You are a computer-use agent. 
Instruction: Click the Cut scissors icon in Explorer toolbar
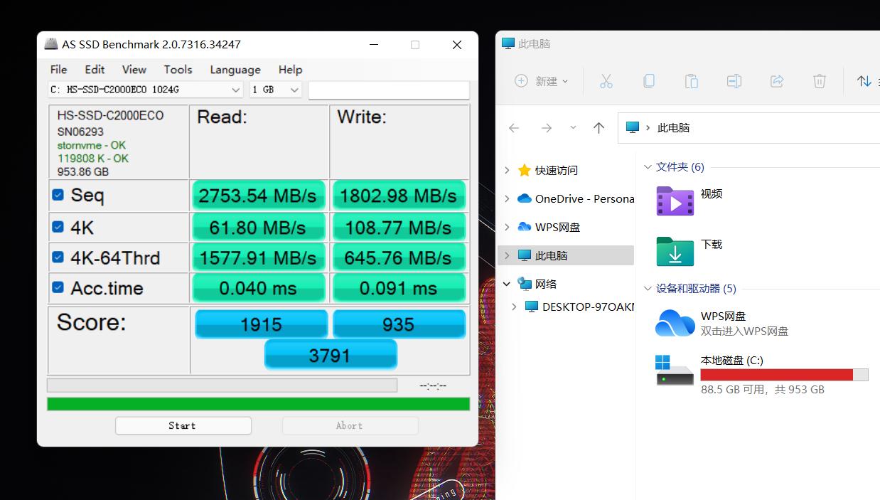tap(606, 81)
